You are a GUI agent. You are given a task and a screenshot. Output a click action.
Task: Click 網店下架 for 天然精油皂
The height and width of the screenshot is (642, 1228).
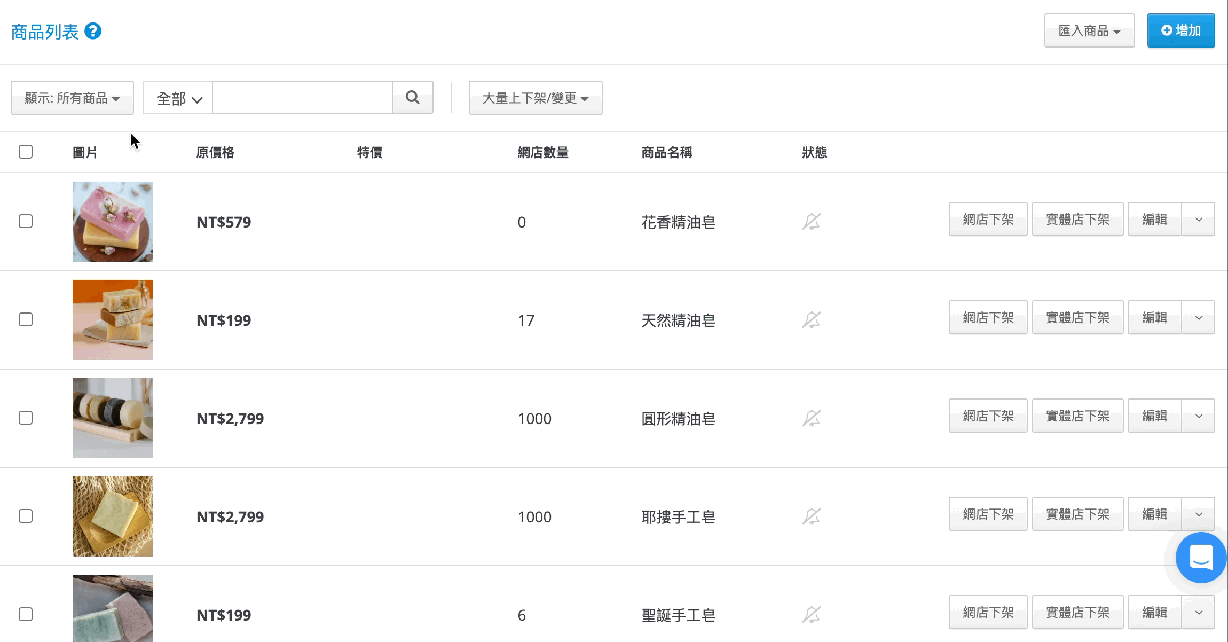coord(988,317)
